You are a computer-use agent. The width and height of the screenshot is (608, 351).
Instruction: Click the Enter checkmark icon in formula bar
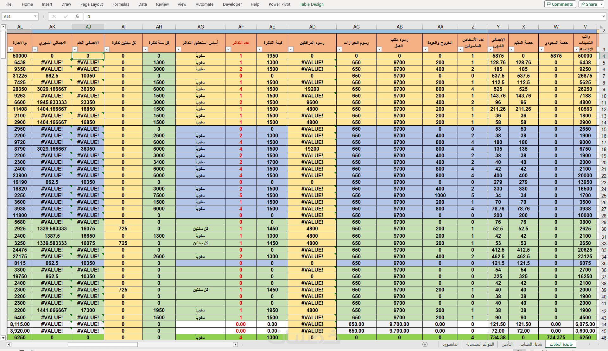(x=66, y=16)
